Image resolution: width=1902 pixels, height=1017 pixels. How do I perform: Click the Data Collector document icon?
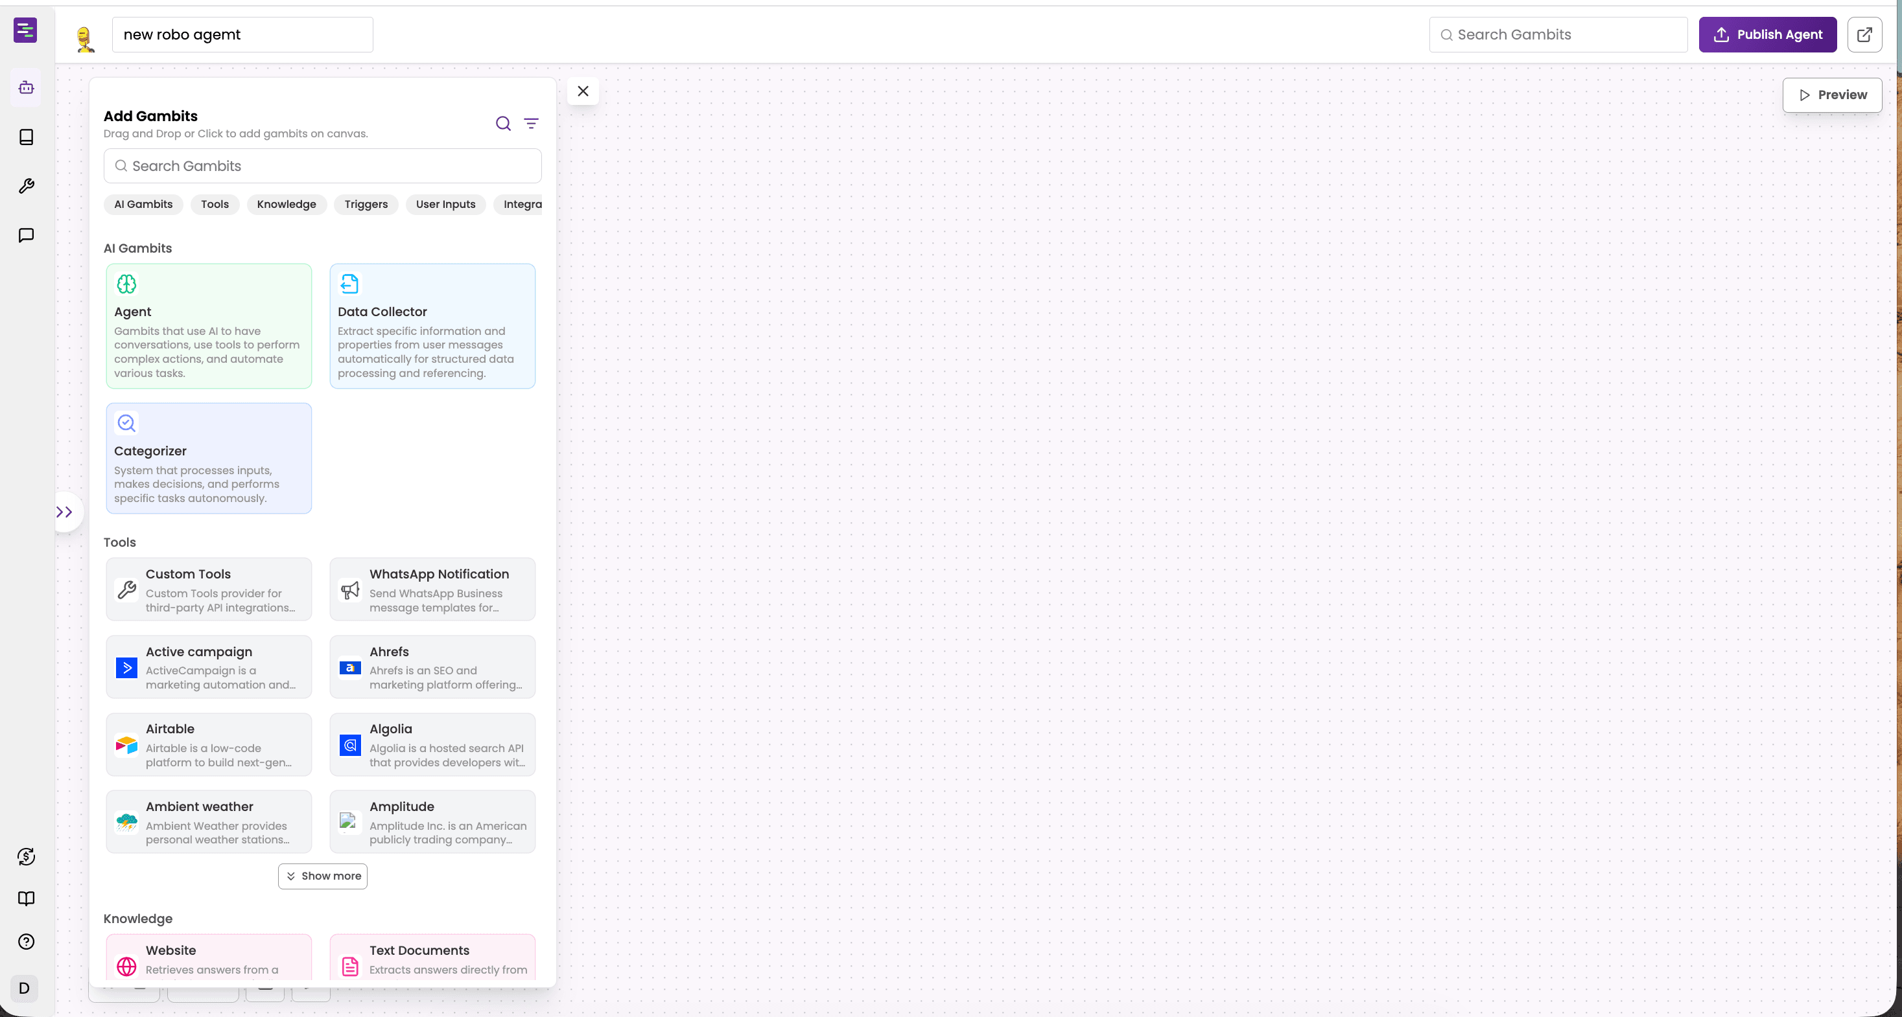(349, 284)
